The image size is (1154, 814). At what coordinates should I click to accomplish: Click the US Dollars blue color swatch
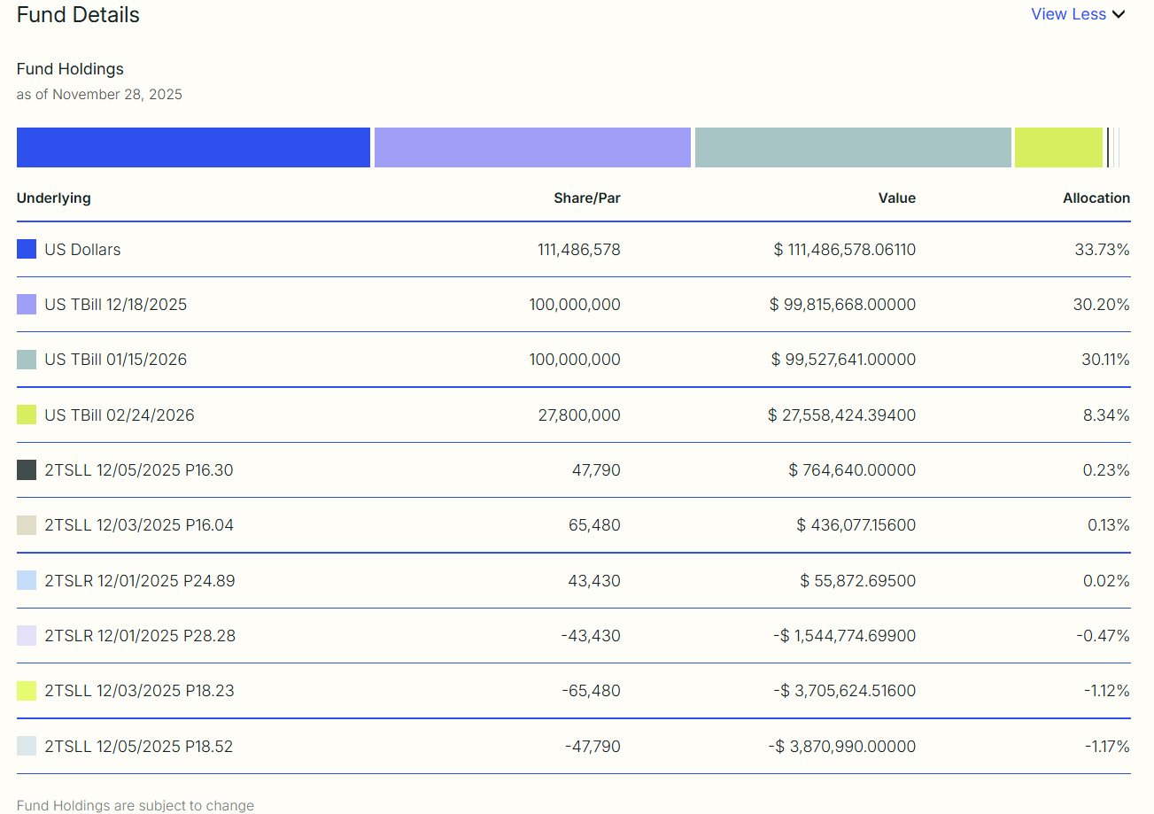point(27,250)
